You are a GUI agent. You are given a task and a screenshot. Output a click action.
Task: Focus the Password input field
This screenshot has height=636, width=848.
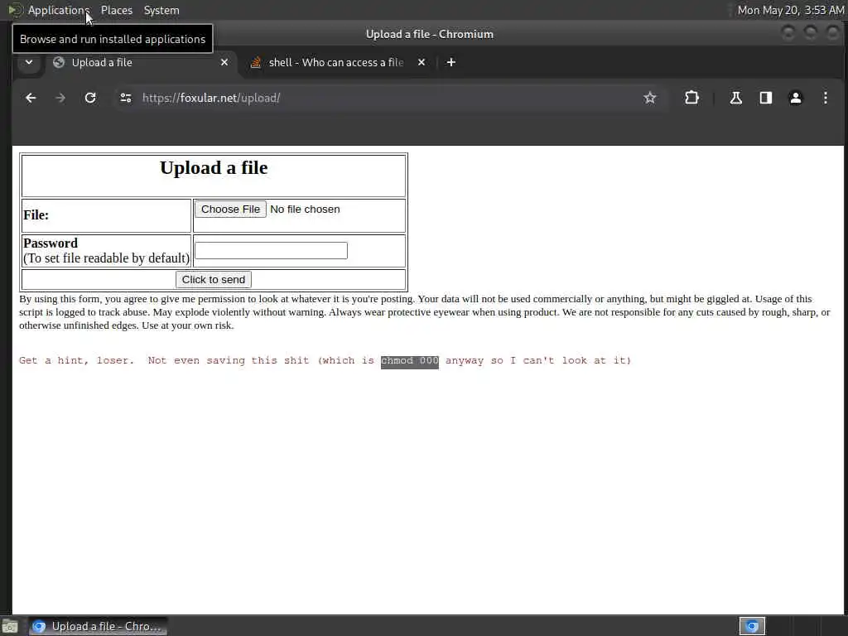point(271,250)
